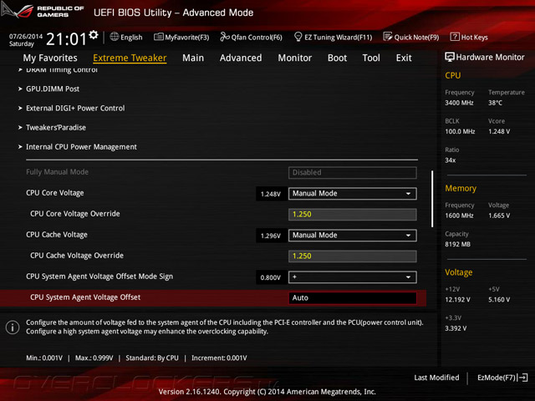Switch to EzMode(F7)
Viewport: 535px width, 401px height.
[502, 378]
